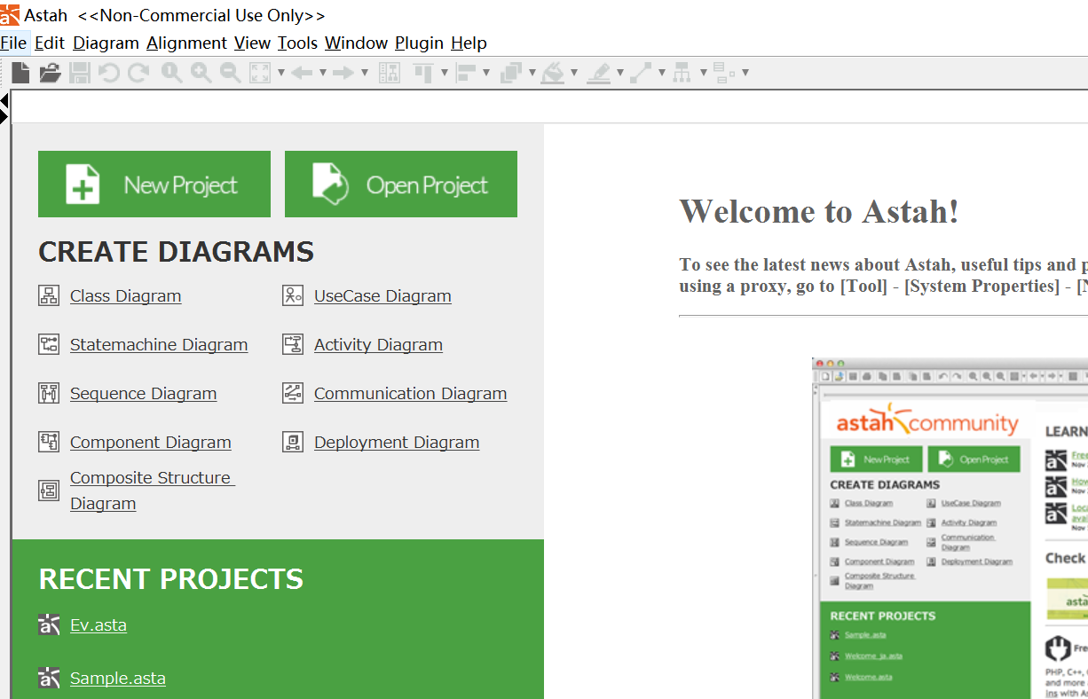Click the Fill Color bucket icon
This screenshot has height=699, width=1088.
(x=553, y=73)
